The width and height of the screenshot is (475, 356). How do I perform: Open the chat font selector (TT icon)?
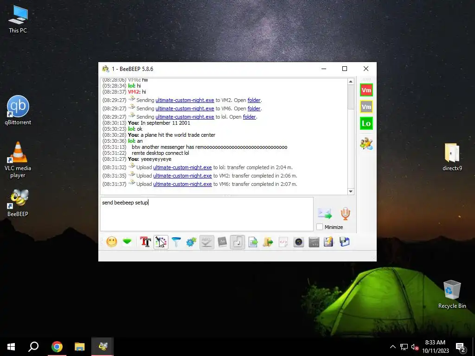(145, 242)
